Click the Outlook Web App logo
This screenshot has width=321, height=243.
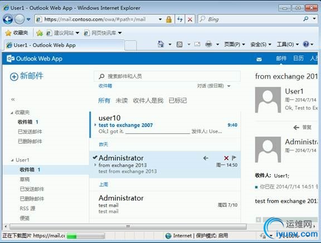[35, 59]
